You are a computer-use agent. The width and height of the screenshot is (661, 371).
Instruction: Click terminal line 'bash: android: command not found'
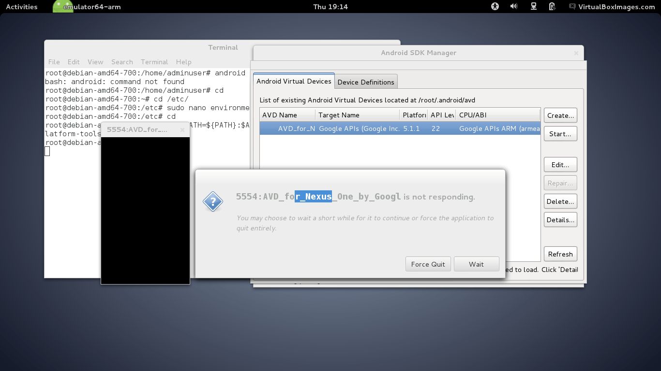click(115, 82)
